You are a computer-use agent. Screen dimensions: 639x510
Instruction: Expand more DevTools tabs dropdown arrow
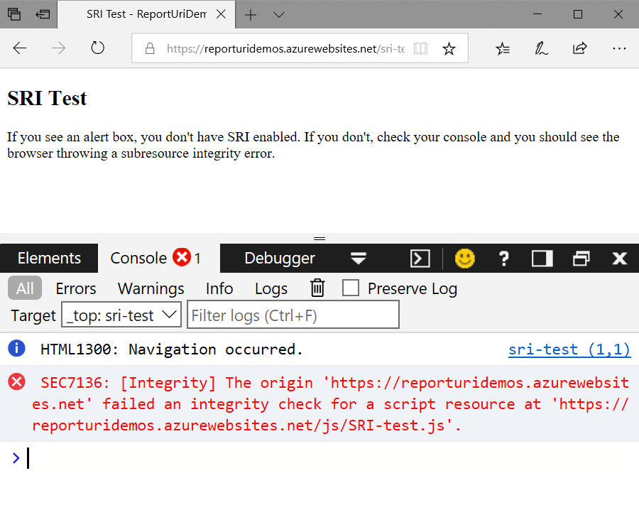click(x=359, y=258)
